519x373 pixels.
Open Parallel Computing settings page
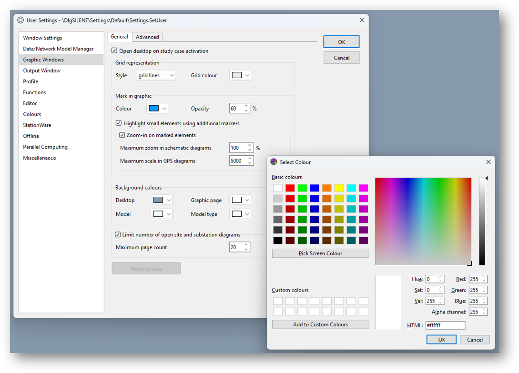tap(45, 147)
